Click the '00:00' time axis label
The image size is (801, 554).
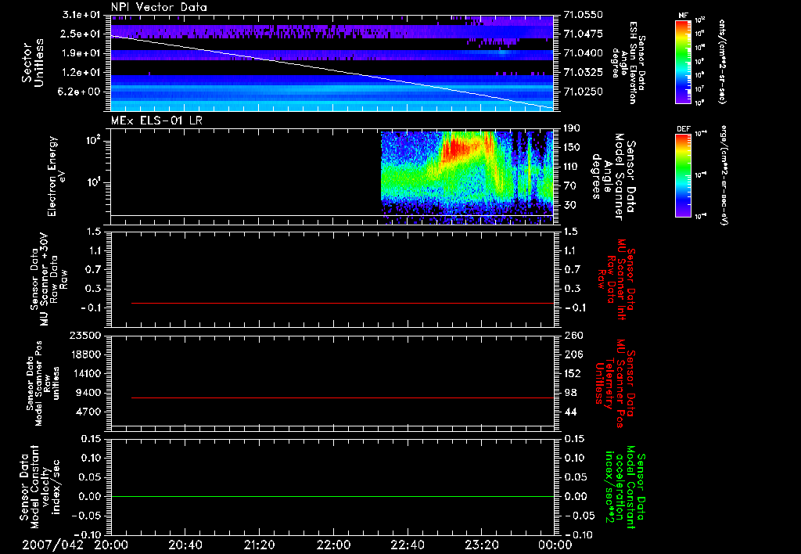point(555,545)
